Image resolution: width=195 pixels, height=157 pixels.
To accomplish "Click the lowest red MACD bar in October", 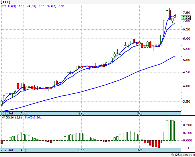I will [159, 144].
